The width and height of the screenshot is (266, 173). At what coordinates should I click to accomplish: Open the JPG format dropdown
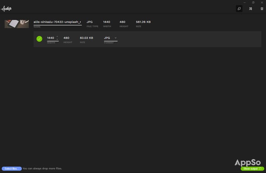110,38
